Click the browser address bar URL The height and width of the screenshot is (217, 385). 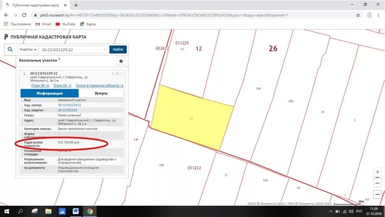click(164, 15)
